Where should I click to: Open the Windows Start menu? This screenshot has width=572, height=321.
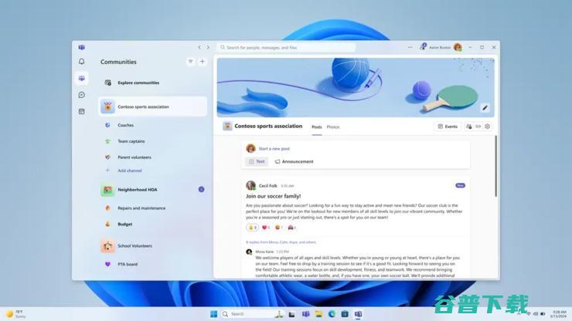tap(214, 314)
